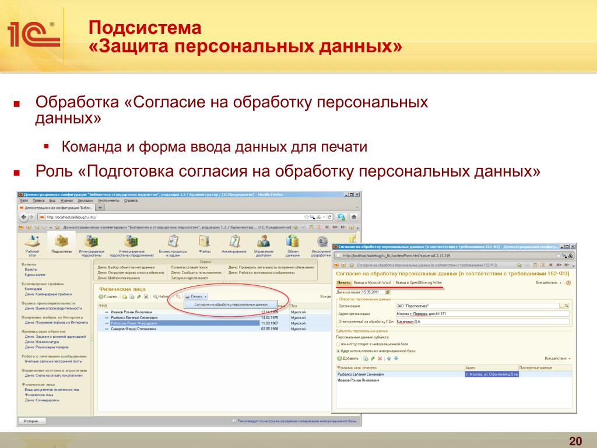Open Firefox Справка menu

click(x=131, y=201)
